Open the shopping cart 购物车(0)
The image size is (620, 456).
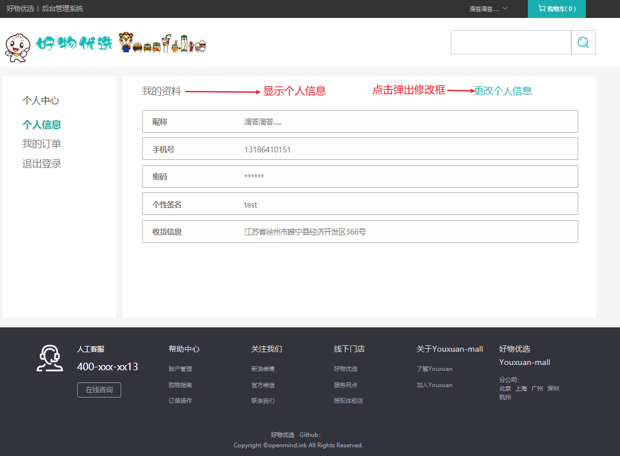click(x=556, y=9)
